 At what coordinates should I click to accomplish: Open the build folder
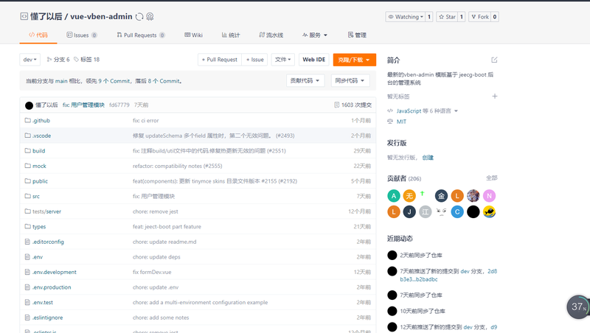tap(39, 151)
